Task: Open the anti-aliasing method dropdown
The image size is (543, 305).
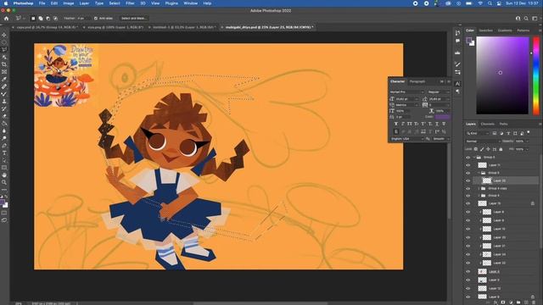Action: tap(441, 139)
